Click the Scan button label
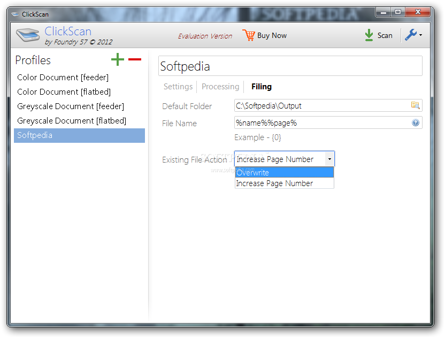 pos(385,35)
